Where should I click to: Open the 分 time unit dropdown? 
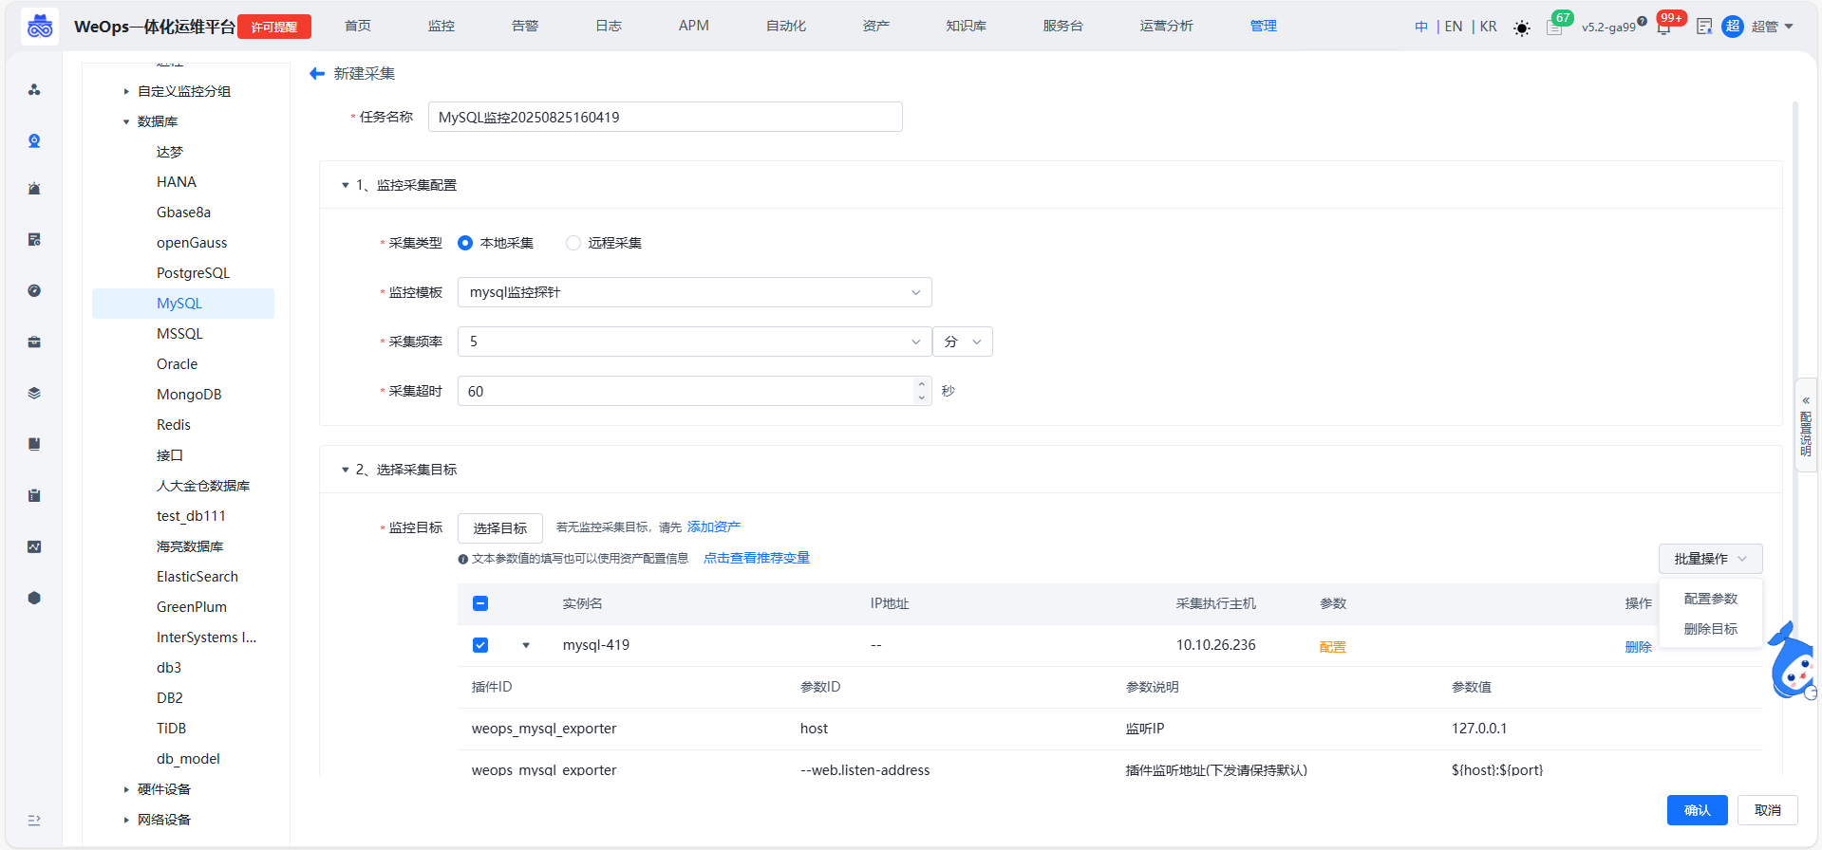coord(963,342)
